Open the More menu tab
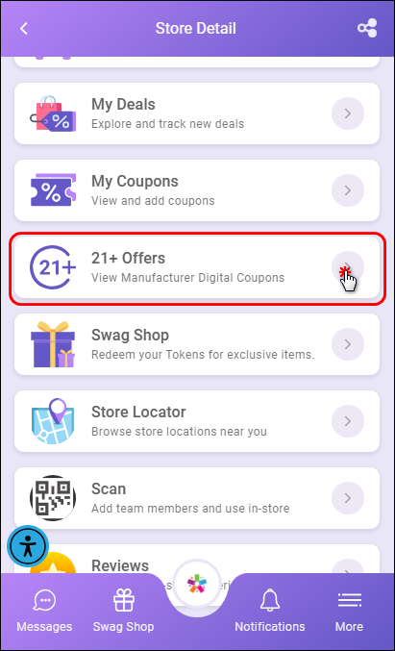Image resolution: width=395 pixels, height=651 pixels. coord(350,612)
